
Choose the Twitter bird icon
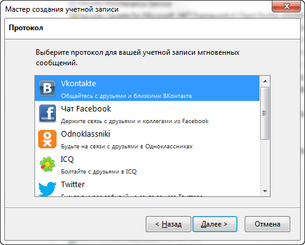pyautogui.click(x=47, y=189)
